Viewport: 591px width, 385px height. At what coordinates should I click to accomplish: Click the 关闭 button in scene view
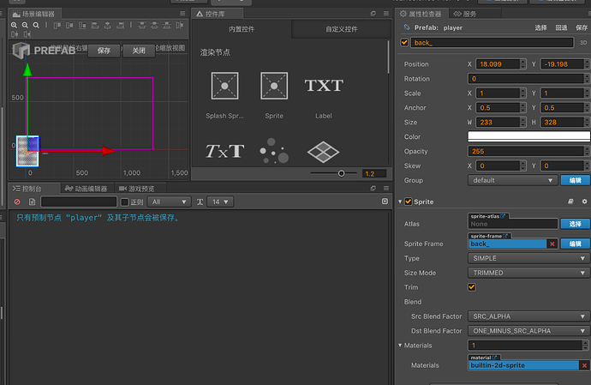[139, 51]
